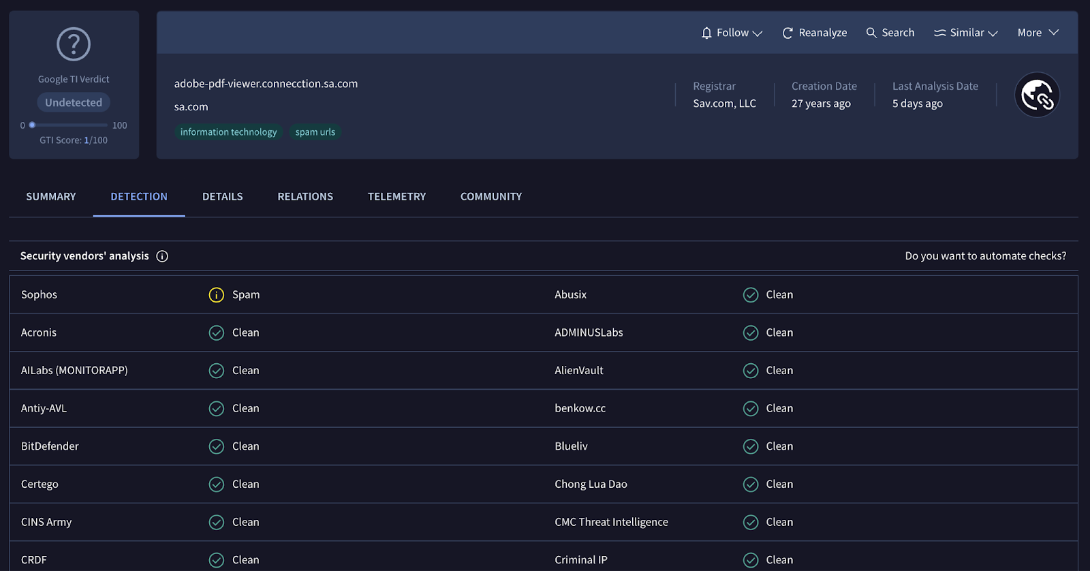Click the '5 days ago' last analysis date
Viewport: 1090px width, 571px height.
click(918, 104)
